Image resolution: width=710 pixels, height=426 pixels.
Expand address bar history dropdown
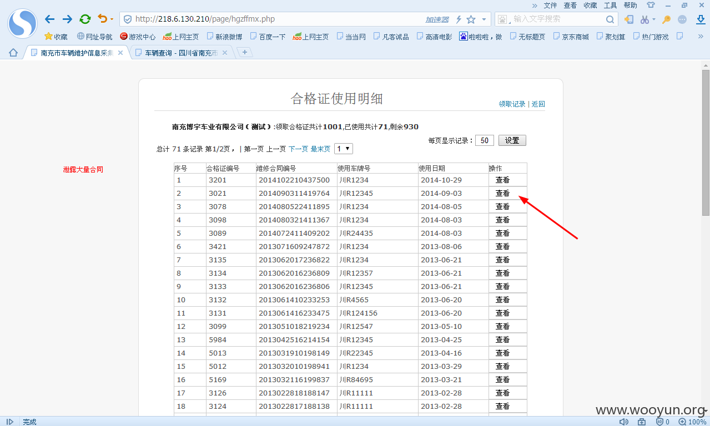[484, 19]
